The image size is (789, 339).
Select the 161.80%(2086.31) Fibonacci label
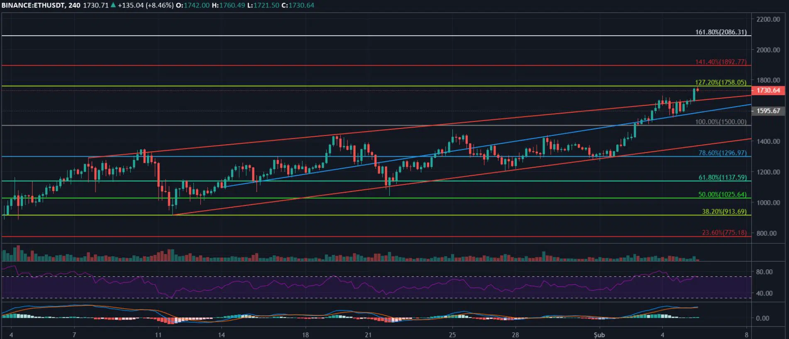(721, 32)
